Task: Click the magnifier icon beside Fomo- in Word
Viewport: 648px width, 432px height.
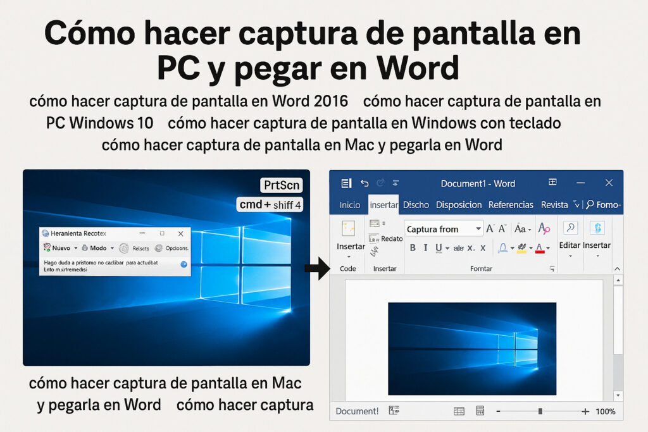Action: [x=590, y=204]
